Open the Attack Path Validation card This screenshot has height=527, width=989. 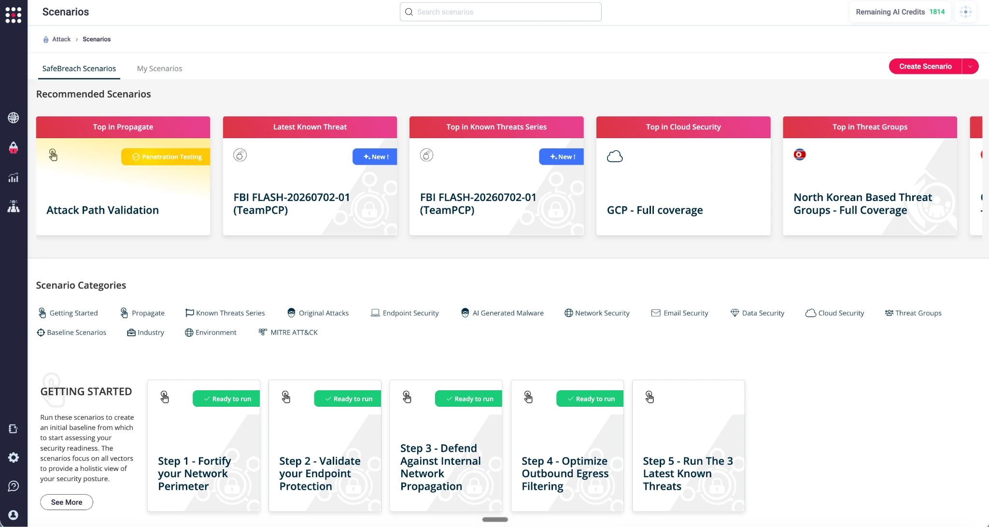(x=123, y=176)
